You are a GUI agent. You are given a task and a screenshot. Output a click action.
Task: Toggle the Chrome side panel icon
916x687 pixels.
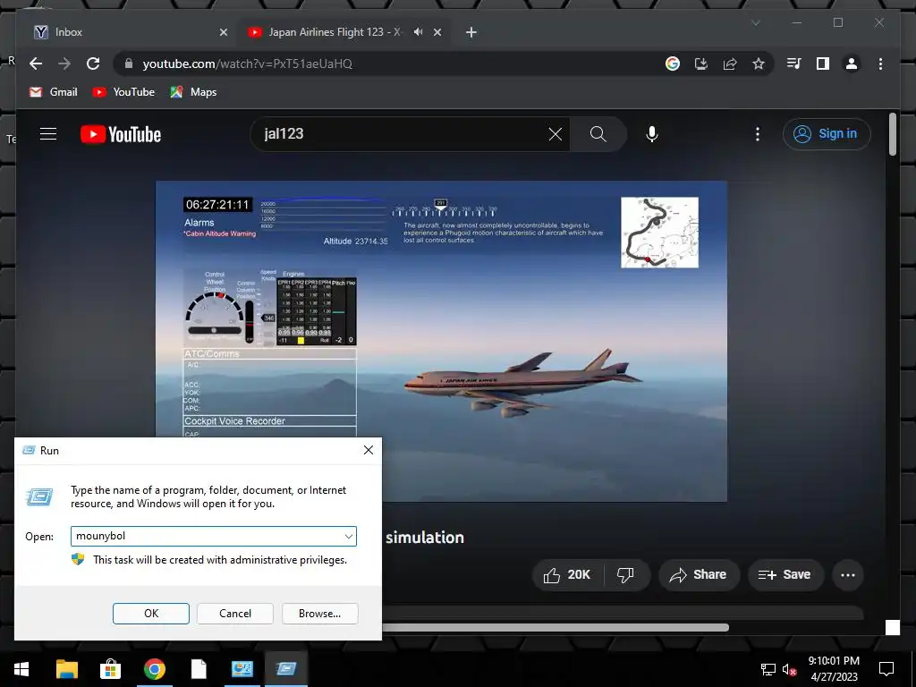823,64
